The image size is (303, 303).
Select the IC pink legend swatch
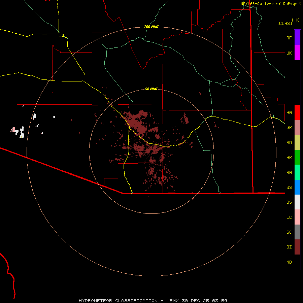coord(297,217)
